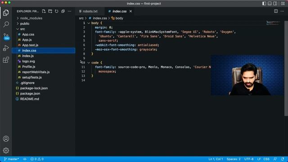Collapse all folders in Explorer
Viewport: 288px width, 162px height.
pyautogui.click(x=63, y=11)
